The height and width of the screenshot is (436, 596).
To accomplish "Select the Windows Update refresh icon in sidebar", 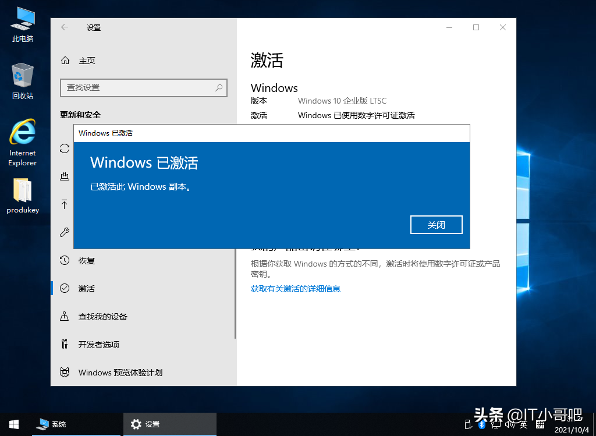I will point(65,148).
